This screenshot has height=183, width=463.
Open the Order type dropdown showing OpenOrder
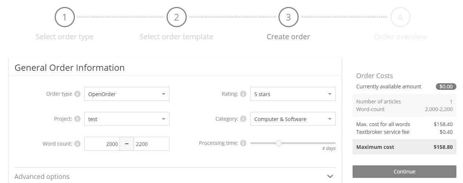(127, 94)
